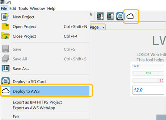
Task: Click the download-to-device toolbar icon
Action: [100, 16]
